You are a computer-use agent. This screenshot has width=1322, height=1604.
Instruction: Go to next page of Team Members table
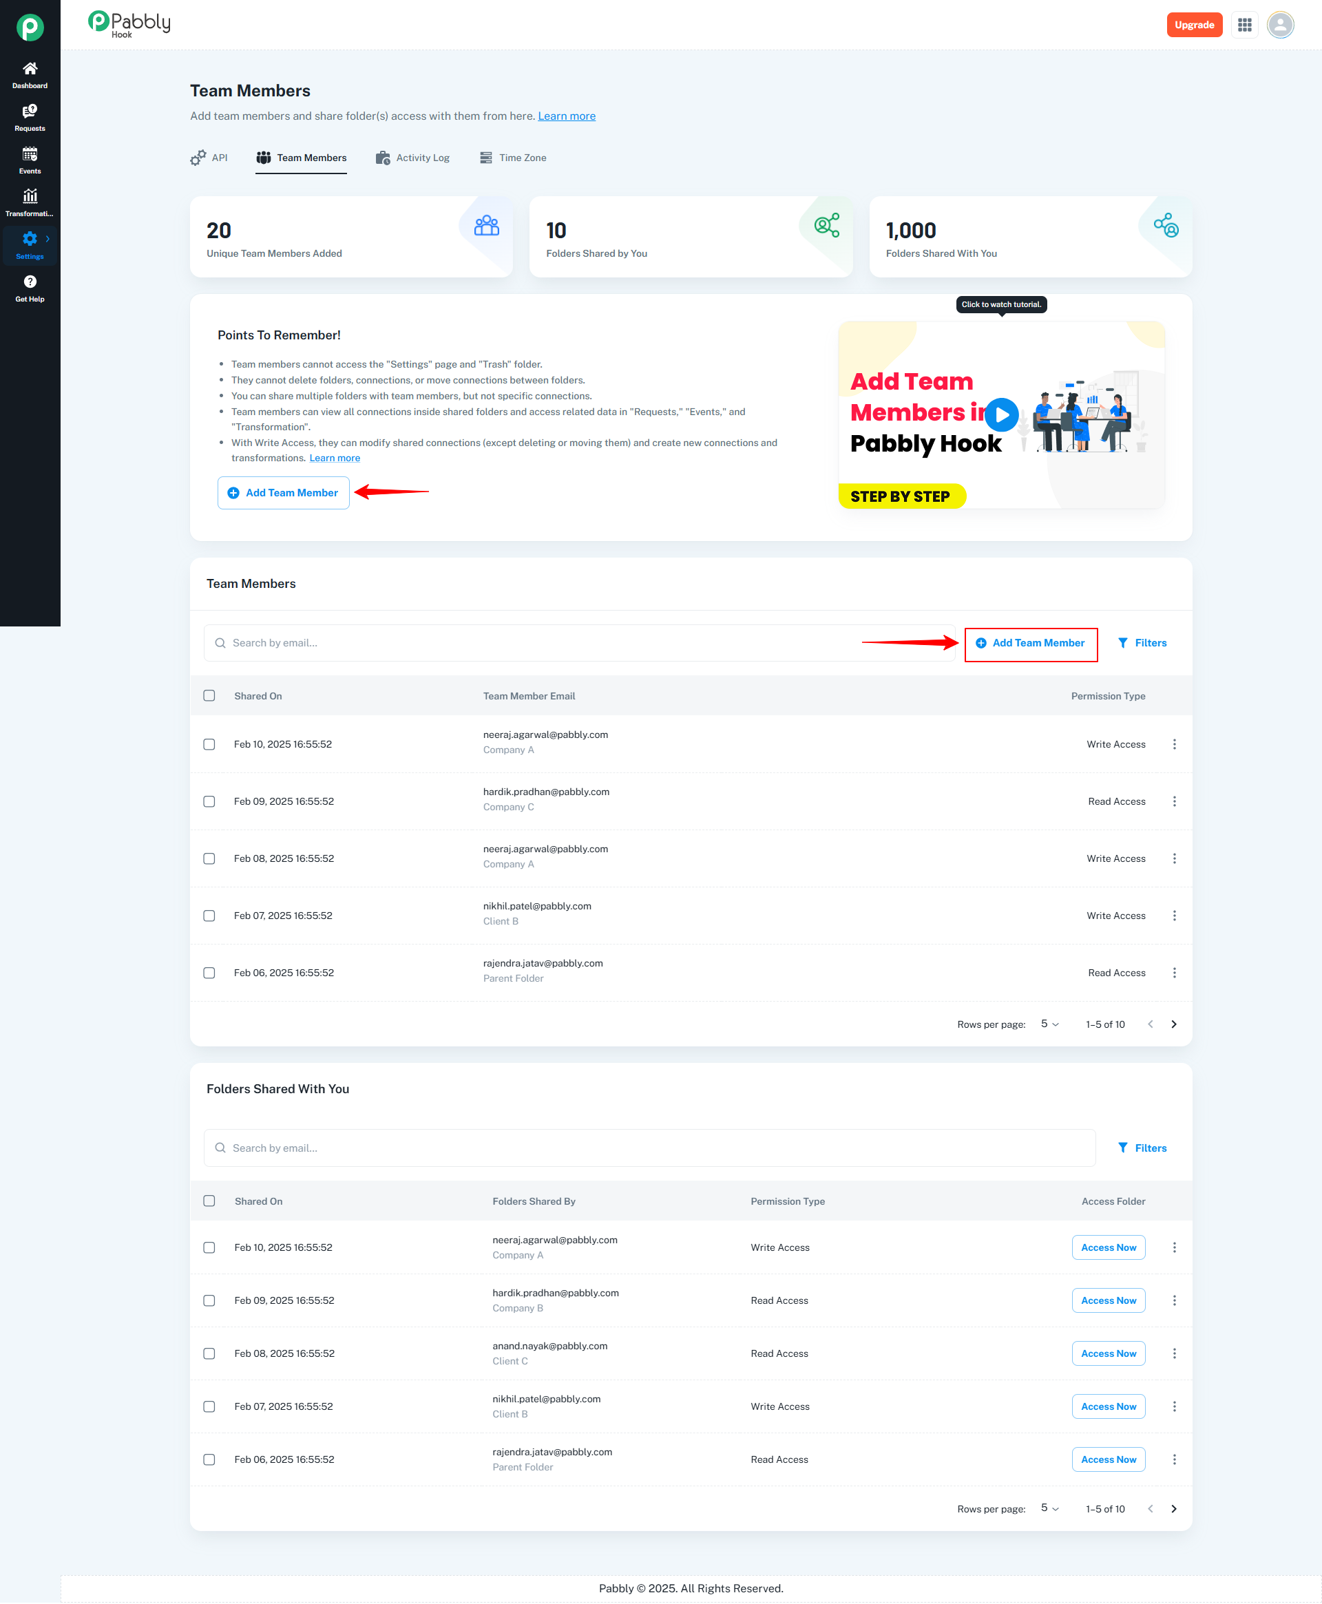(1173, 1024)
